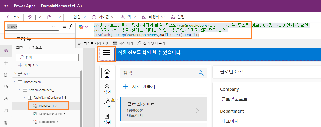Open the Power Automate icon in left rail
Screen dimensions: 321x127
click(6, 99)
